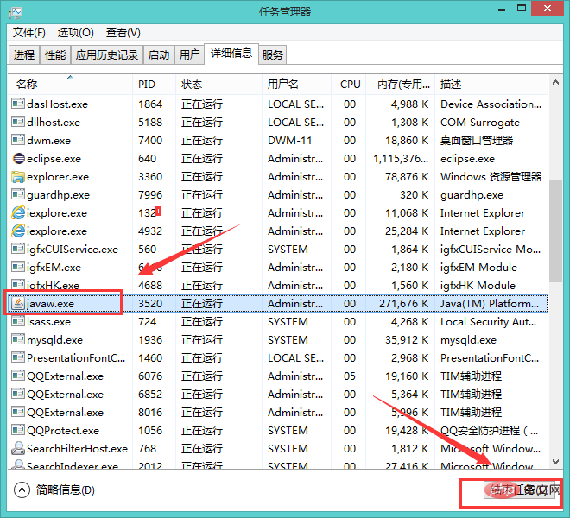Click Internet Explorer icon for PID 4932
The width and height of the screenshot is (570, 518).
[x=18, y=231]
